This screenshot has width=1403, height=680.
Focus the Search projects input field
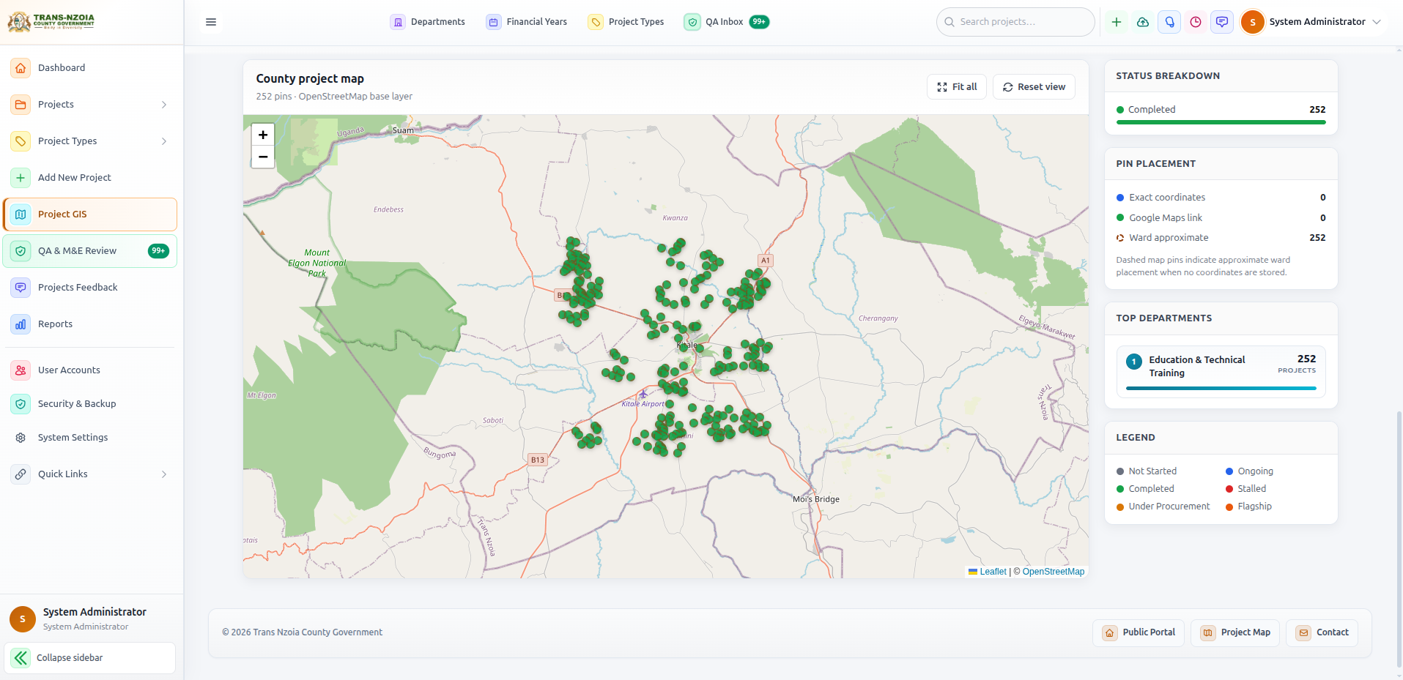pos(1015,22)
